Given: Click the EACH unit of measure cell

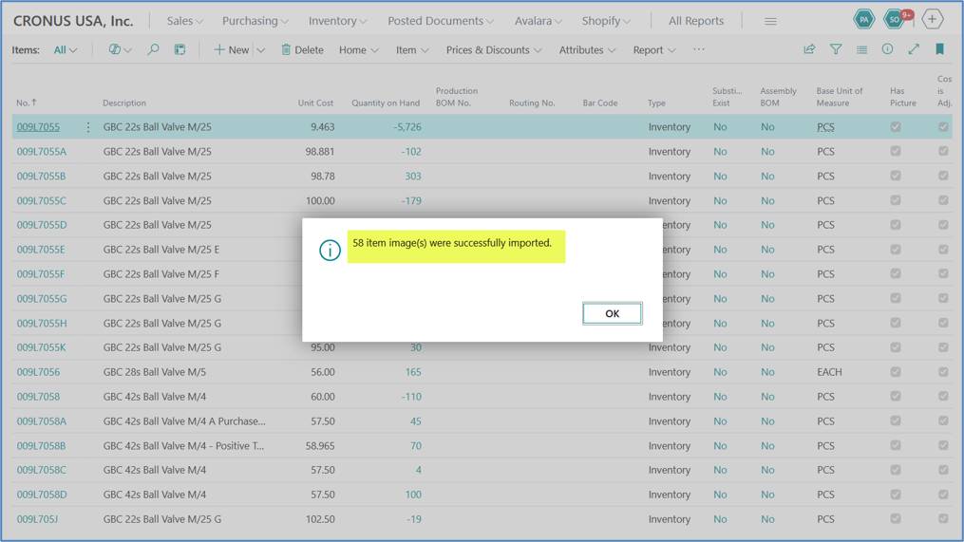Looking at the screenshot, I should pyautogui.click(x=829, y=372).
